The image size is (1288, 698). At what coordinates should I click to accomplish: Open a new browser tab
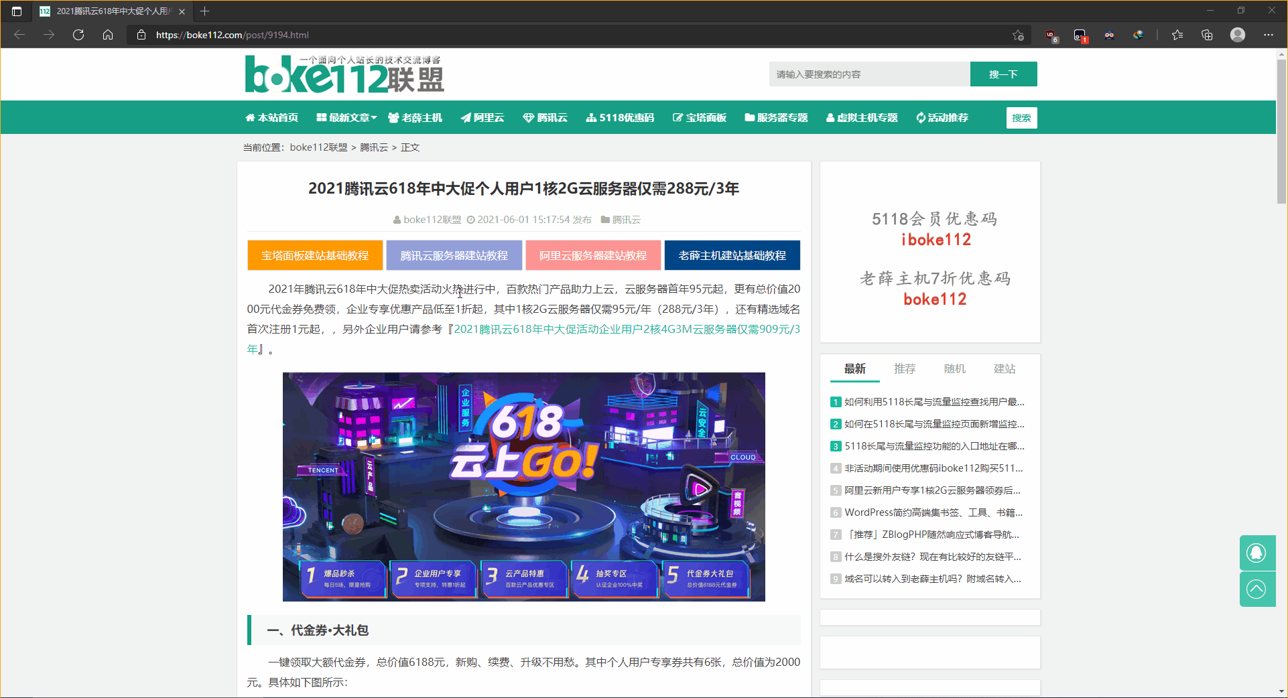pyautogui.click(x=205, y=11)
